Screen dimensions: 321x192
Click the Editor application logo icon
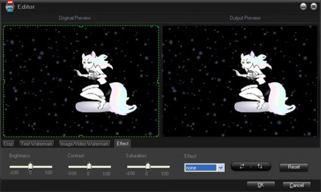coord(9,6)
